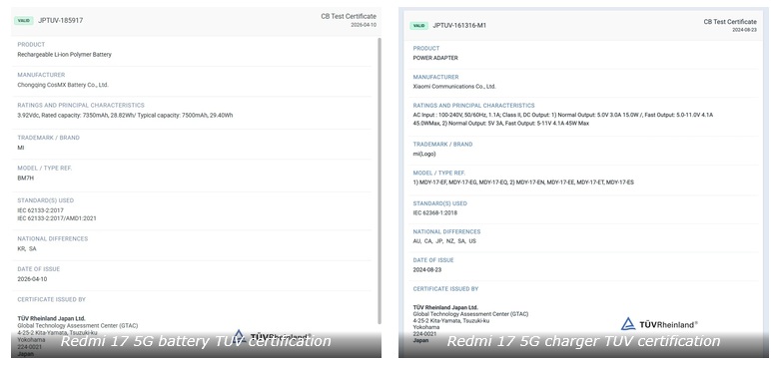Click the brand value mi(Logo)
Viewport: 771px width, 365px height.
pyautogui.click(x=424, y=154)
